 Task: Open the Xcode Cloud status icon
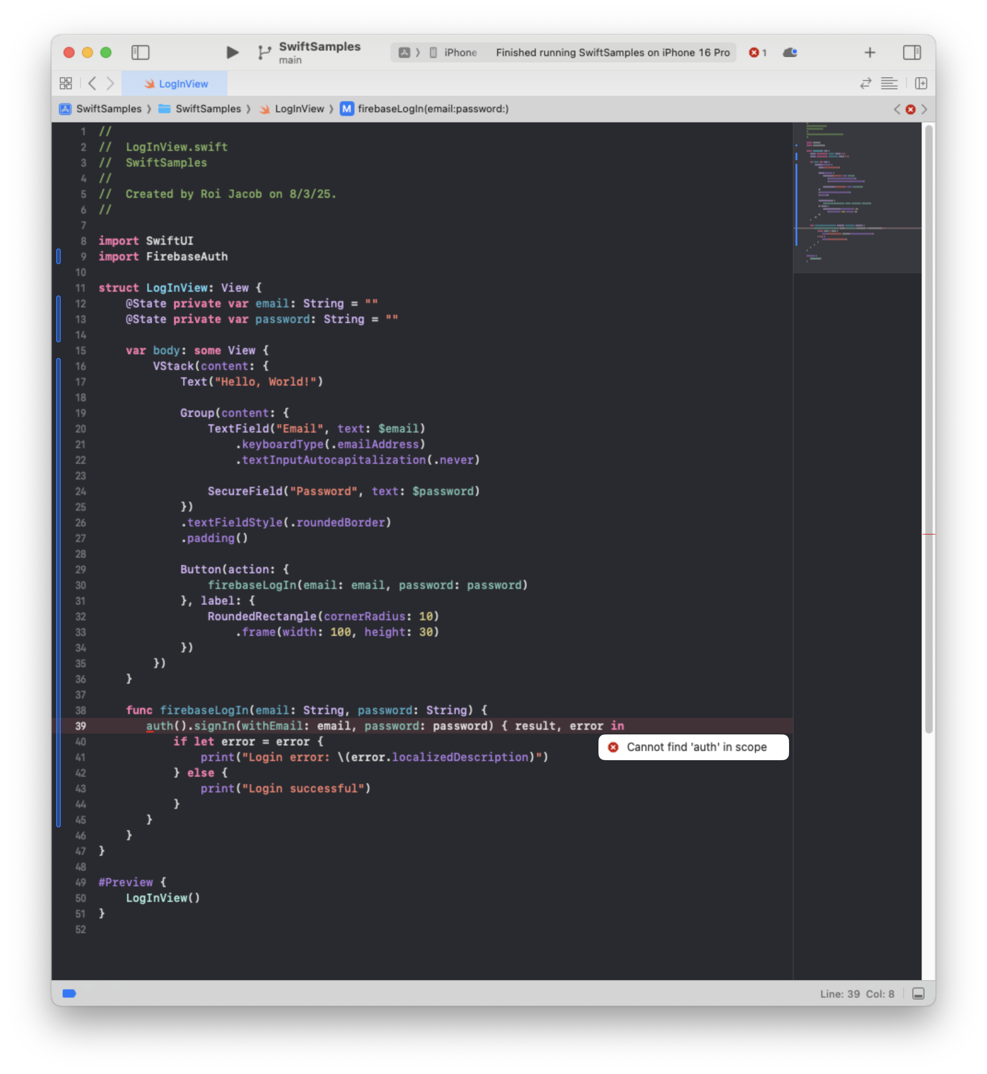[790, 52]
